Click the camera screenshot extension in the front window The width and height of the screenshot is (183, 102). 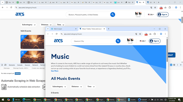click(x=150, y=34)
